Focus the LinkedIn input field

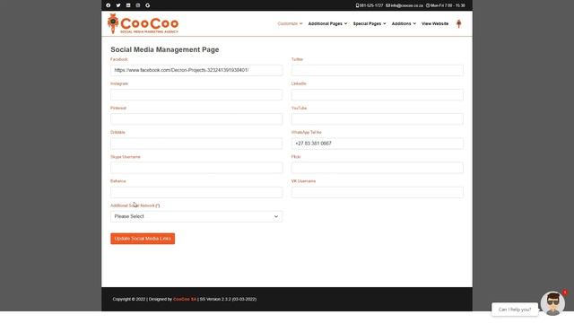point(377,95)
